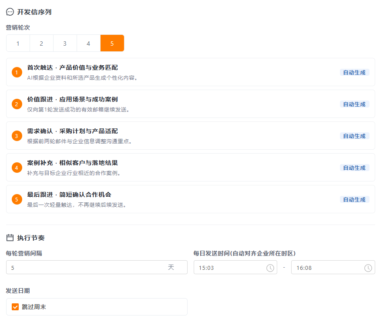Click the chat bubble icon beside 开发信序列

(10, 12)
